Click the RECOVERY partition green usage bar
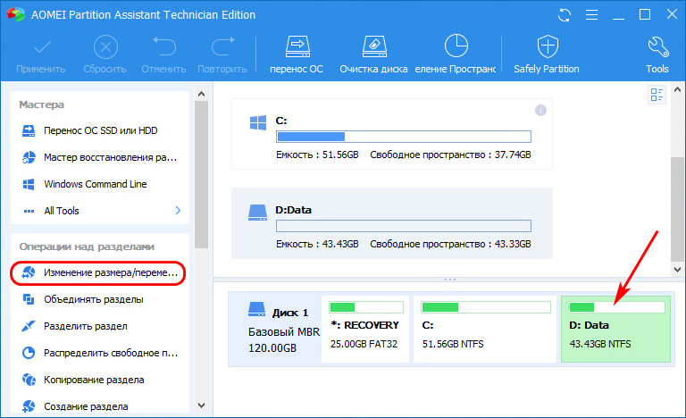The height and width of the screenshot is (418, 686). [x=365, y=307]
